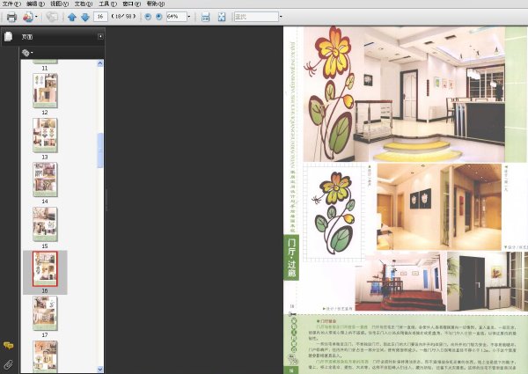The width and height of the screenshot is (528, 374).
Task: Select the fit width scrolling mode icon
Action: pyautogui.click(x=205, y=17)
